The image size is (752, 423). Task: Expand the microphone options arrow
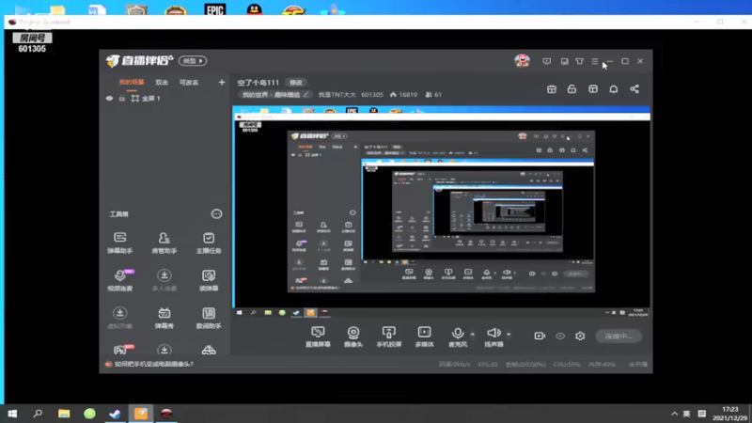tap(473, 335)
